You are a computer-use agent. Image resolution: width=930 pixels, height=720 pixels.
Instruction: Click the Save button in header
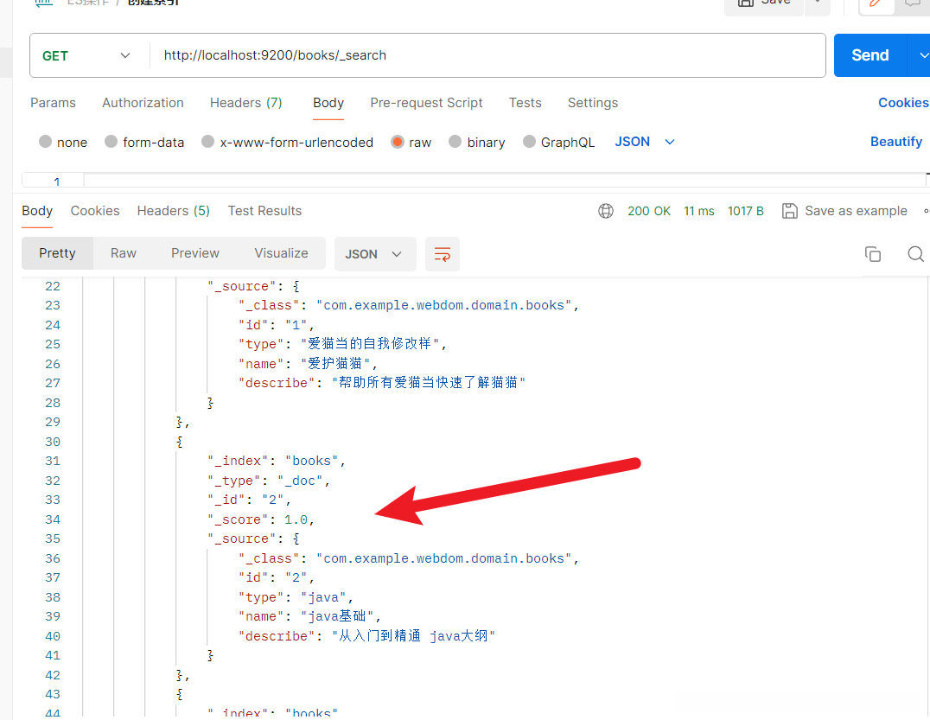tap(764, 3)
